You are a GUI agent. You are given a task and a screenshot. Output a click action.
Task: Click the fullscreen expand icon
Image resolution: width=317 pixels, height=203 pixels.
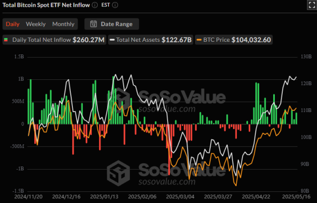pos(312,5)
